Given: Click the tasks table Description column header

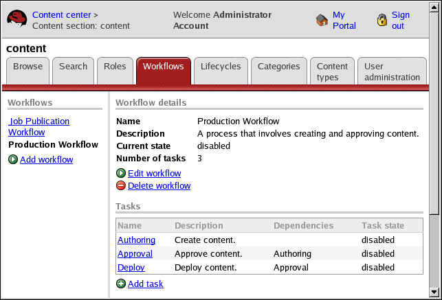Looking at the screenshot, I should click(x=199, y=225).
